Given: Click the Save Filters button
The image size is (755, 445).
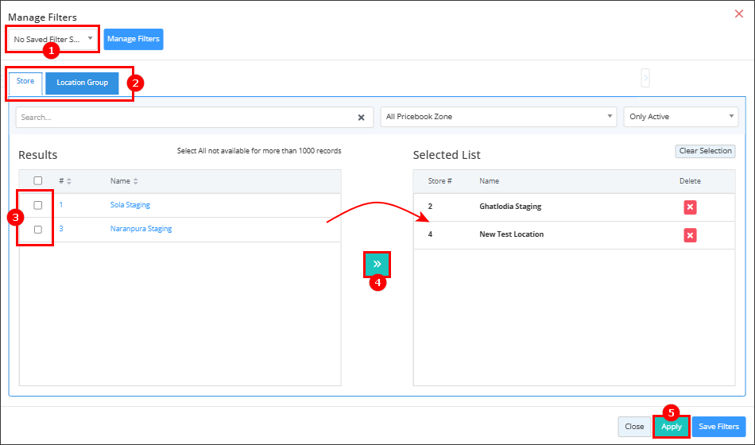Looking at the screenshot, I should tap(719, 427).
